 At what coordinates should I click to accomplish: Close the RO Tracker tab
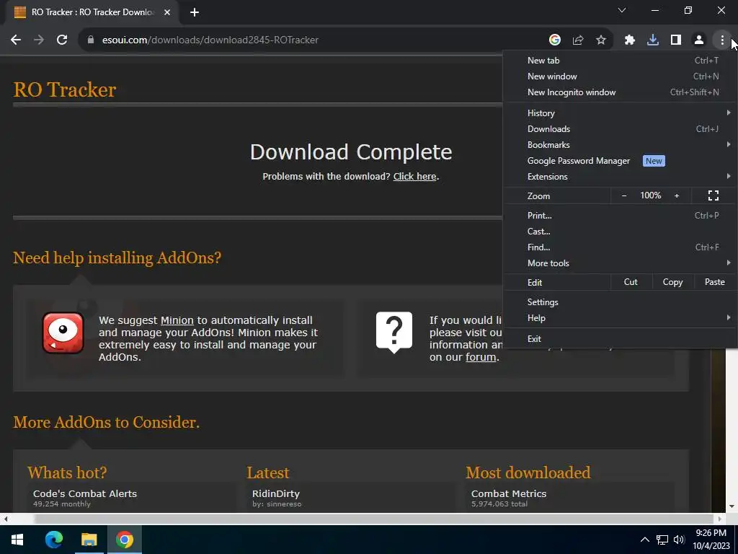[167, 12]
